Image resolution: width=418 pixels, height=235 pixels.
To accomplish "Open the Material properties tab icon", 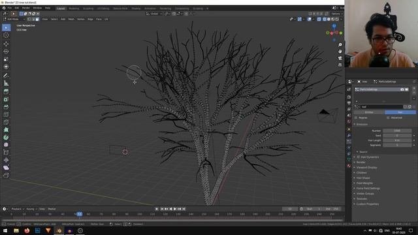I will (349, 166).
